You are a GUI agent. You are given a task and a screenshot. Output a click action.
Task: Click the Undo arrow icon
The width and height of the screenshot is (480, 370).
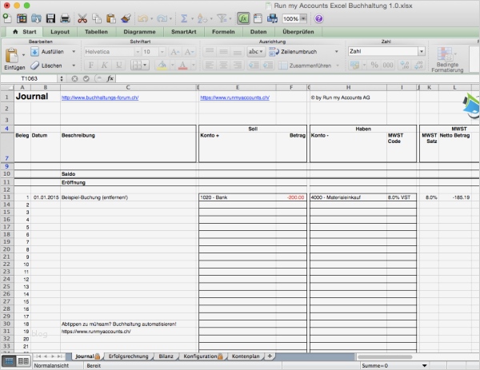[x=142, y=18]
